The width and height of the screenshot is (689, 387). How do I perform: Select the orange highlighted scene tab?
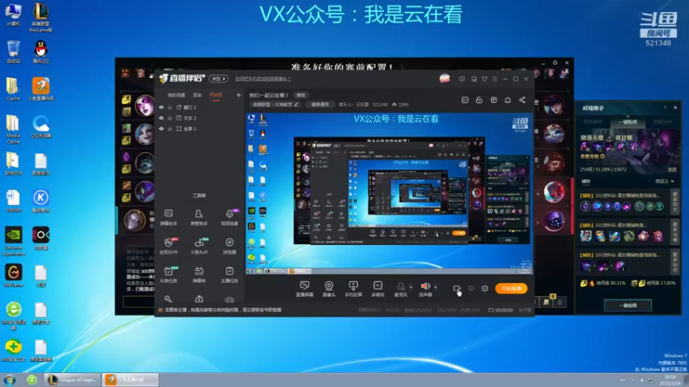coord(216,95)
